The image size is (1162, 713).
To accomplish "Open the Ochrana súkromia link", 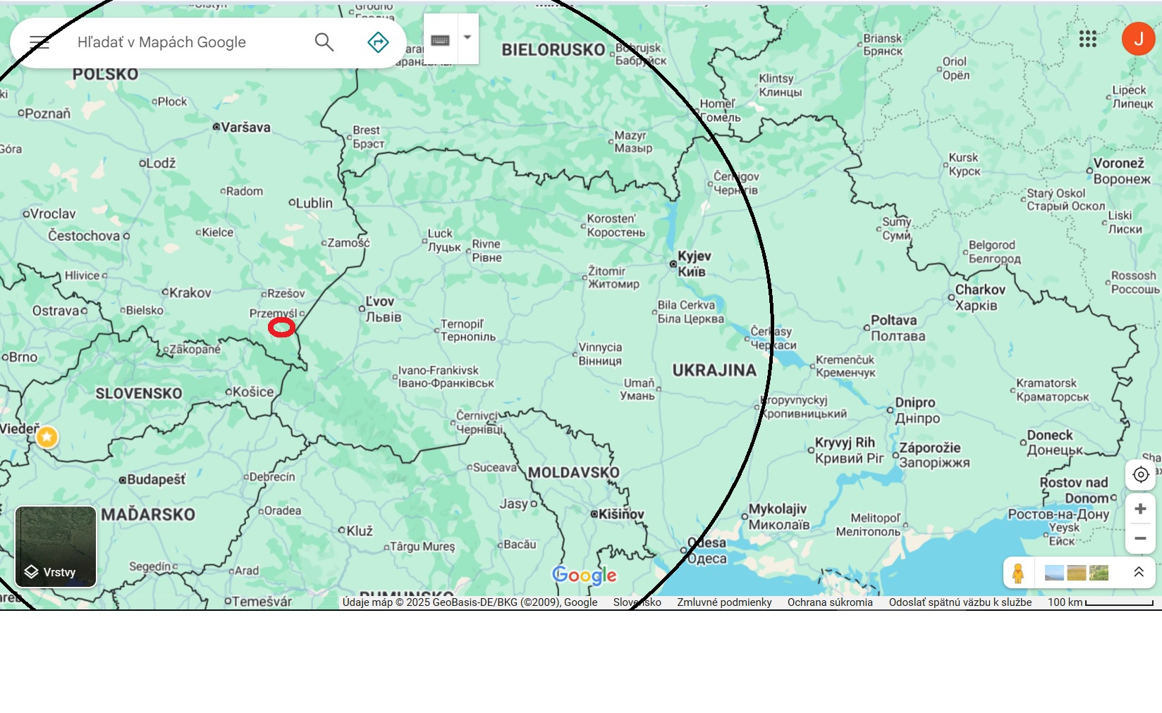I will click(830, 602).
